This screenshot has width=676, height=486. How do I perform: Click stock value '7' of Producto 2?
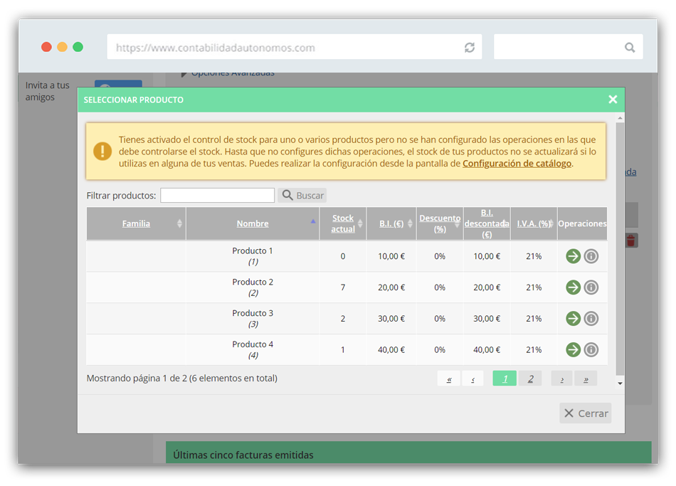(343, 287)
